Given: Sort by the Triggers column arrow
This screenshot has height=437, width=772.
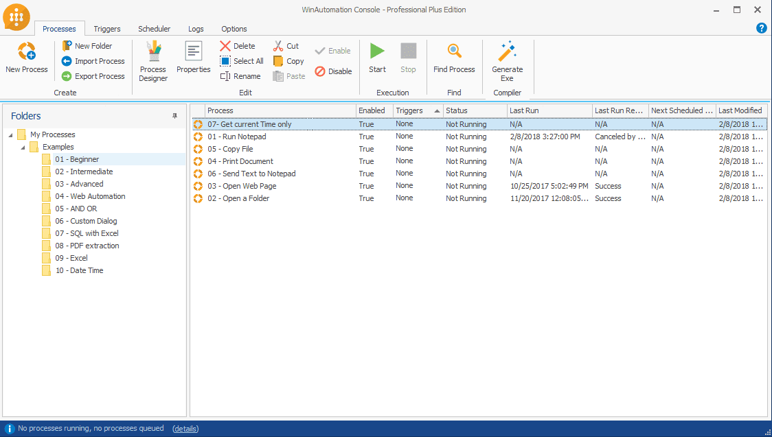Looking at the screenshot, I should click(437, 111).
